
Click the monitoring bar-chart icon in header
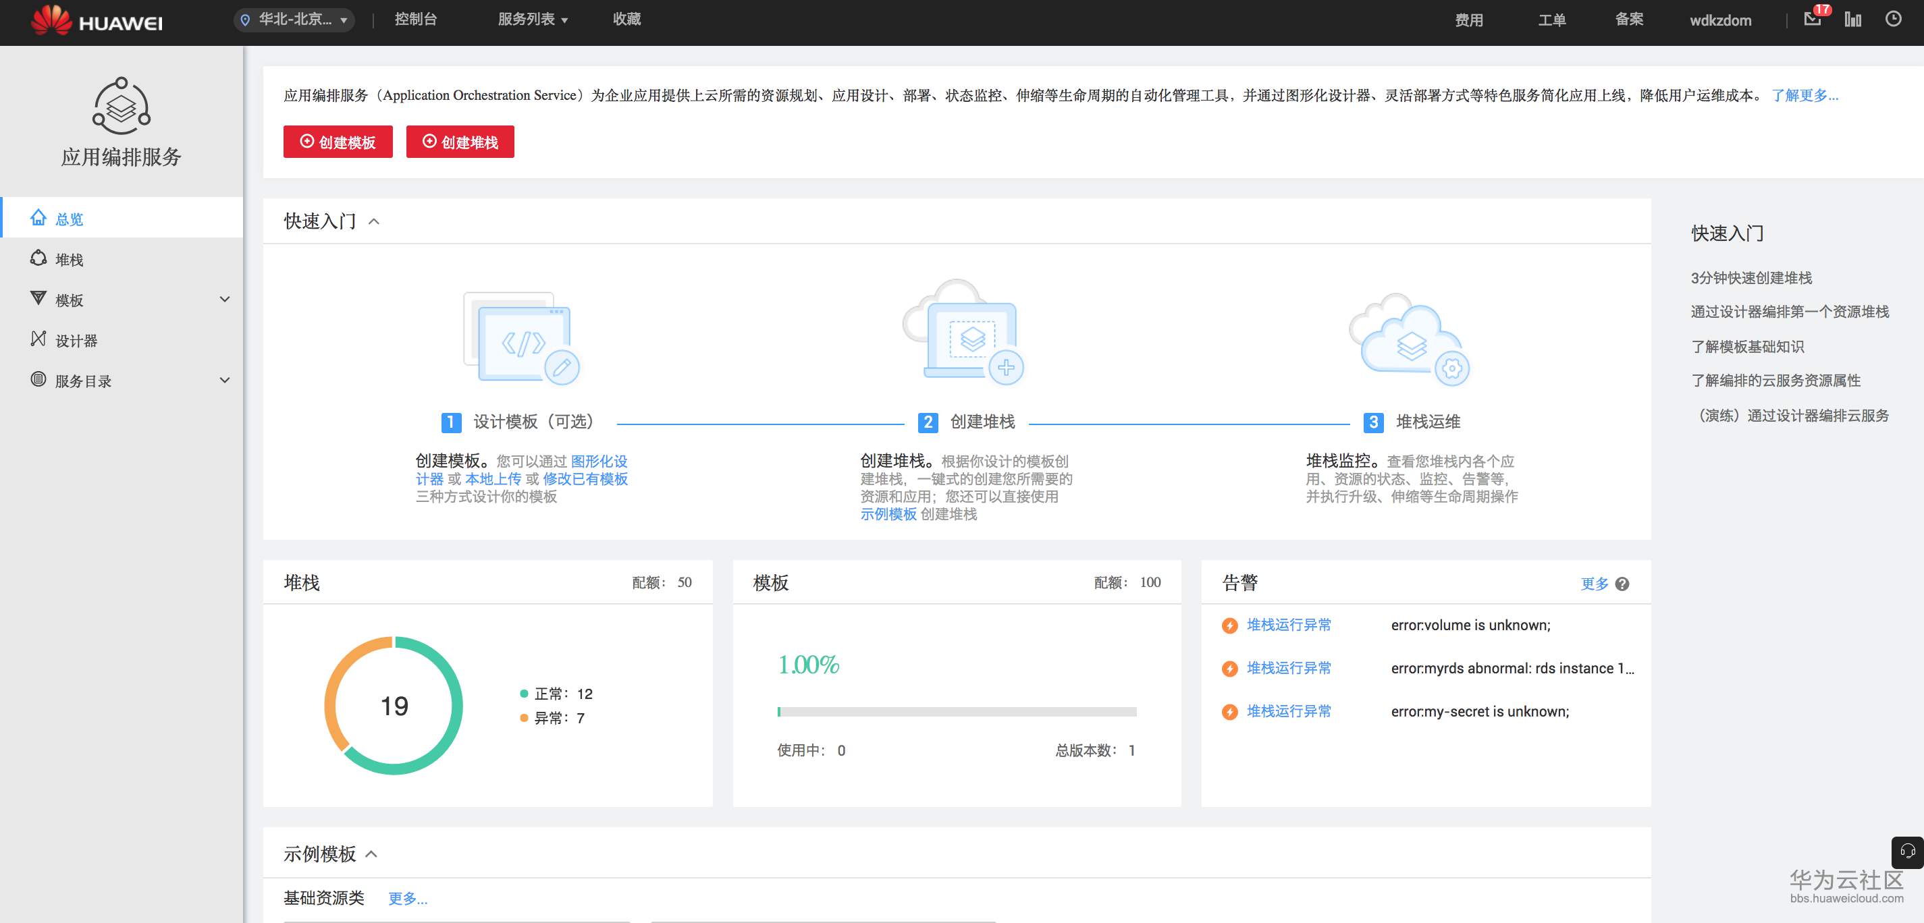1853,20
